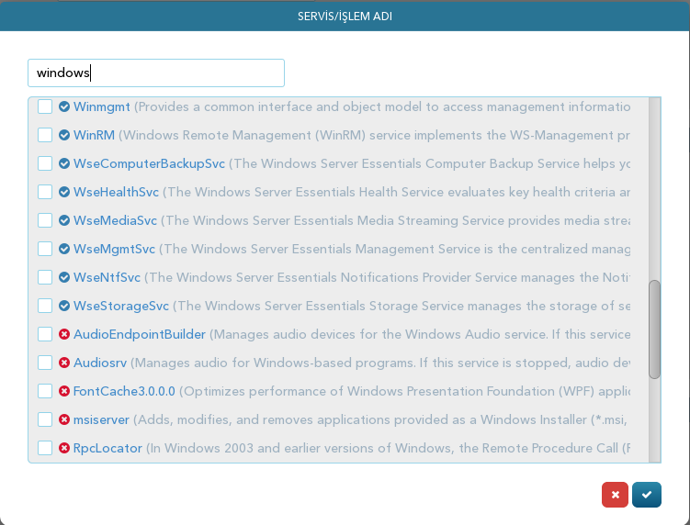
Task: Click description mentioning Notifications Provider Service
Action: [x=387, y=277]
